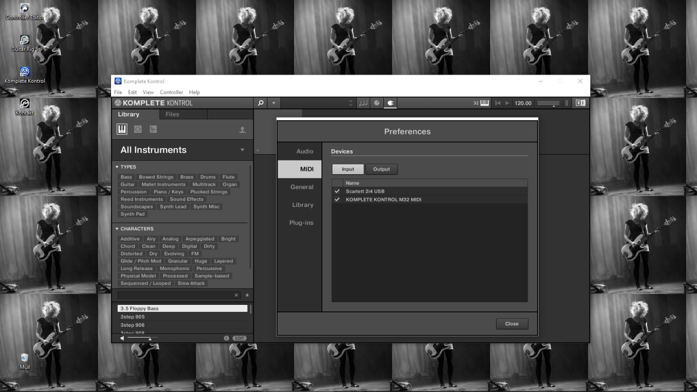Open Guitar Rig 5 desktop shortcut
This screenshot has height=392, width=697.
[x=25, y=44]
